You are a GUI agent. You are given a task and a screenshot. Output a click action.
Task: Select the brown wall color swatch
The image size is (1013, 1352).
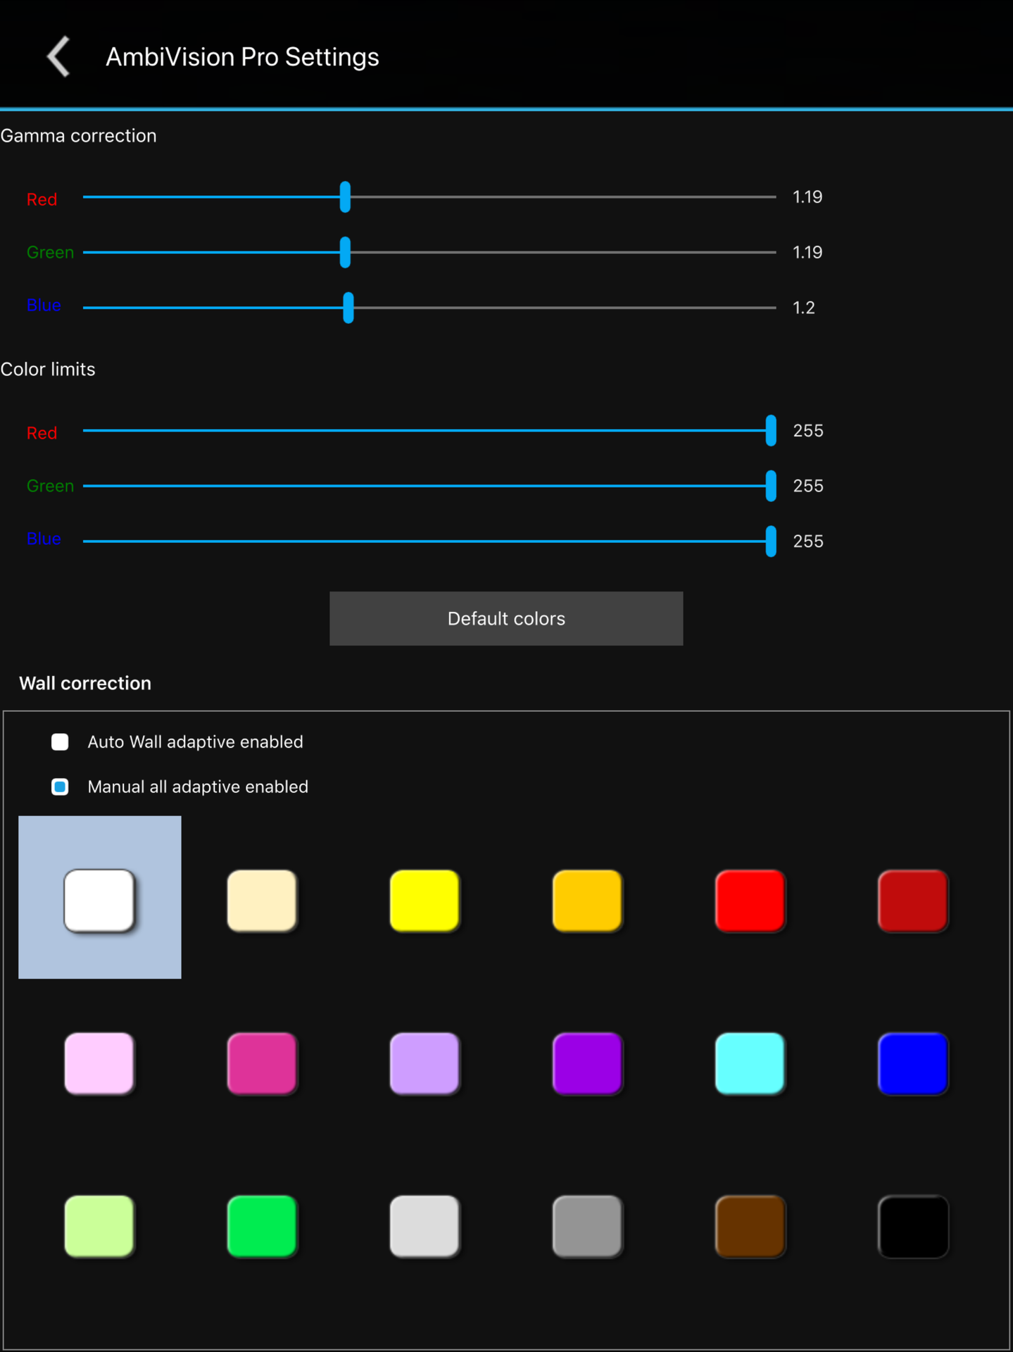coord(750,1226)
